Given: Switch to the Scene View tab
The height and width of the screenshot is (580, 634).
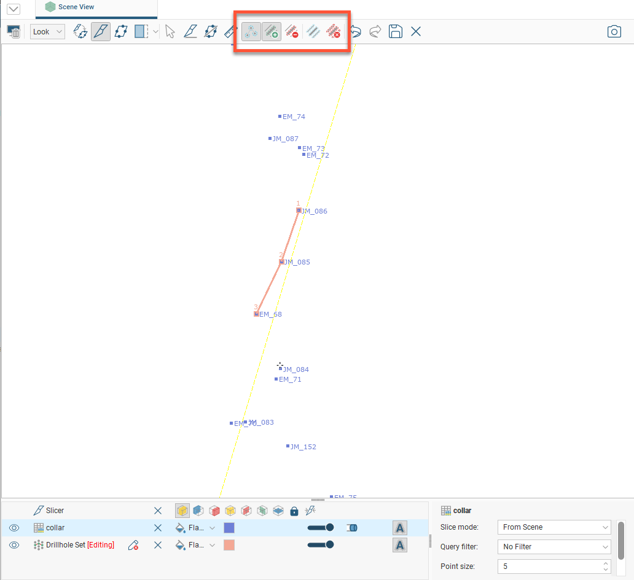Looking at the screenshot, I should coord(96,7).
